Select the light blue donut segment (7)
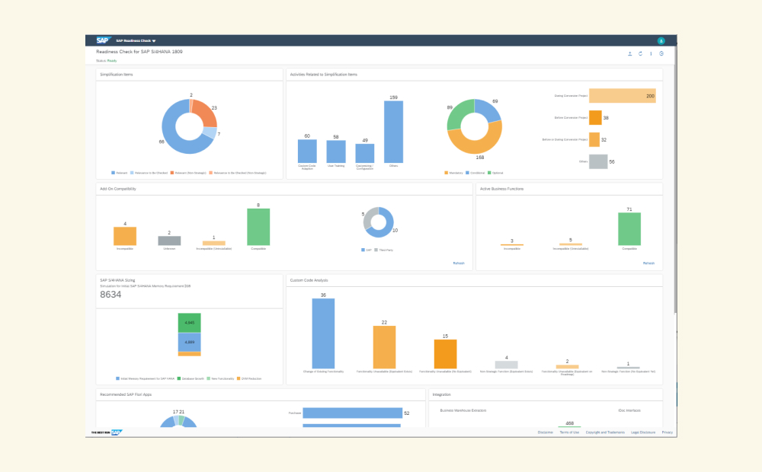This screenshot has width=762, height=472. (210, 132)
